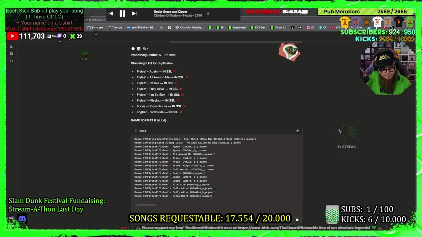Skip to the previous track
This screenshot has height=237, width=422.
(x=111, y=13)
